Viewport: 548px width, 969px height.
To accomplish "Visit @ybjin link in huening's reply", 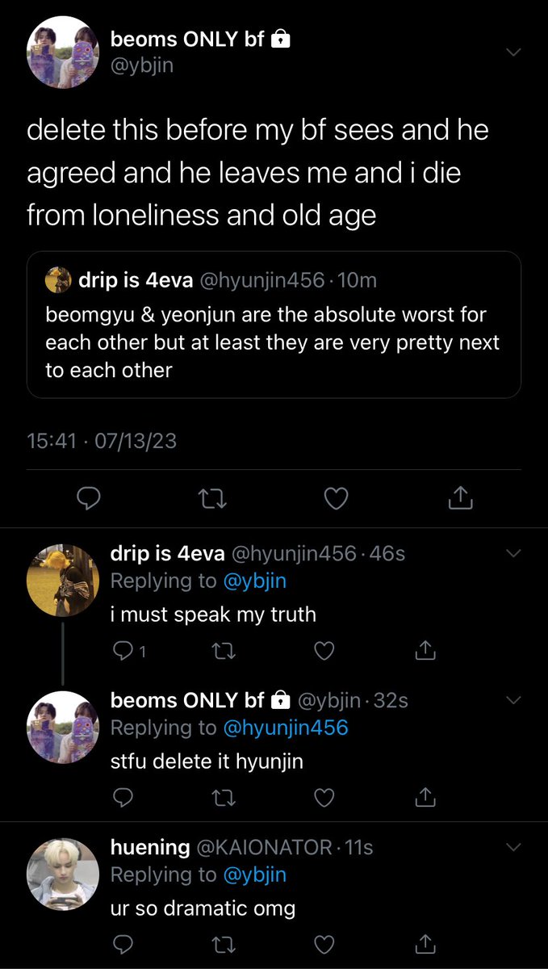I will click(254, 875).
